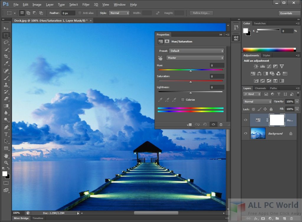Open the Style dropdown in options bar

tap(119, 13)
